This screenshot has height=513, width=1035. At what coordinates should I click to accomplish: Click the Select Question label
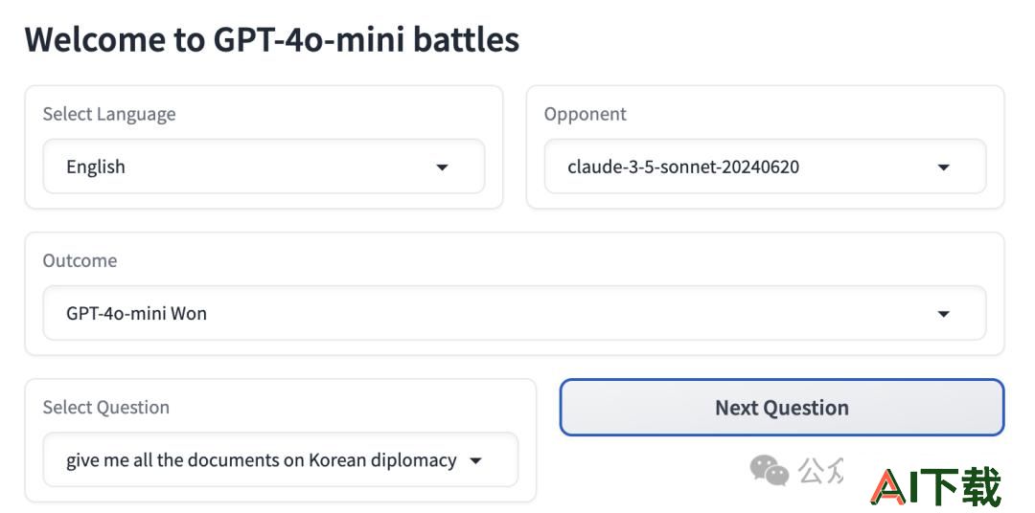click(x=106, y=408)
